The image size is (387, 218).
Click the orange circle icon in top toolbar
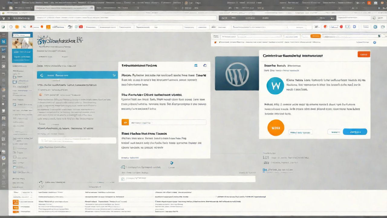[x=17, y=27]
